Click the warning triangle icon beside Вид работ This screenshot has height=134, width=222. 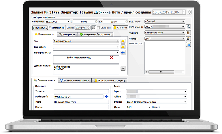tap(123, 47)
